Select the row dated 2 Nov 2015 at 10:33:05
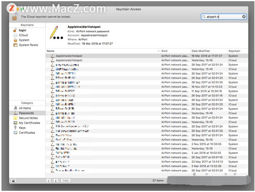This screenshot has width=255, height=192. point(147,144)
